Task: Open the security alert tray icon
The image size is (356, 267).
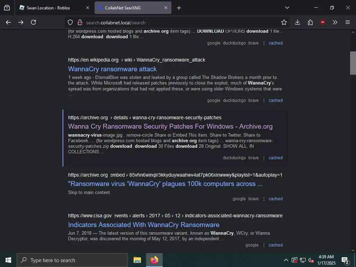Action: click(x=294, y=260)
